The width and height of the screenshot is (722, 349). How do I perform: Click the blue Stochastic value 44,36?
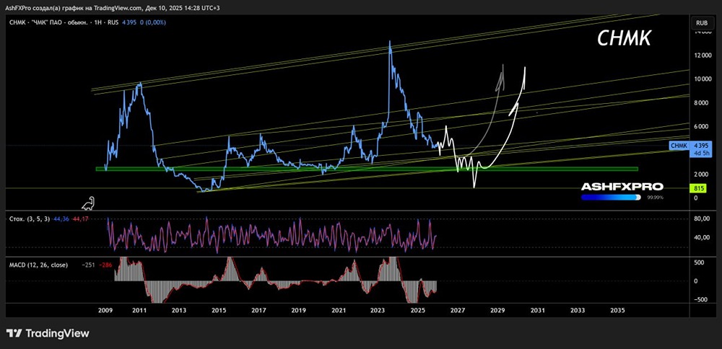[x=61, y=219]
